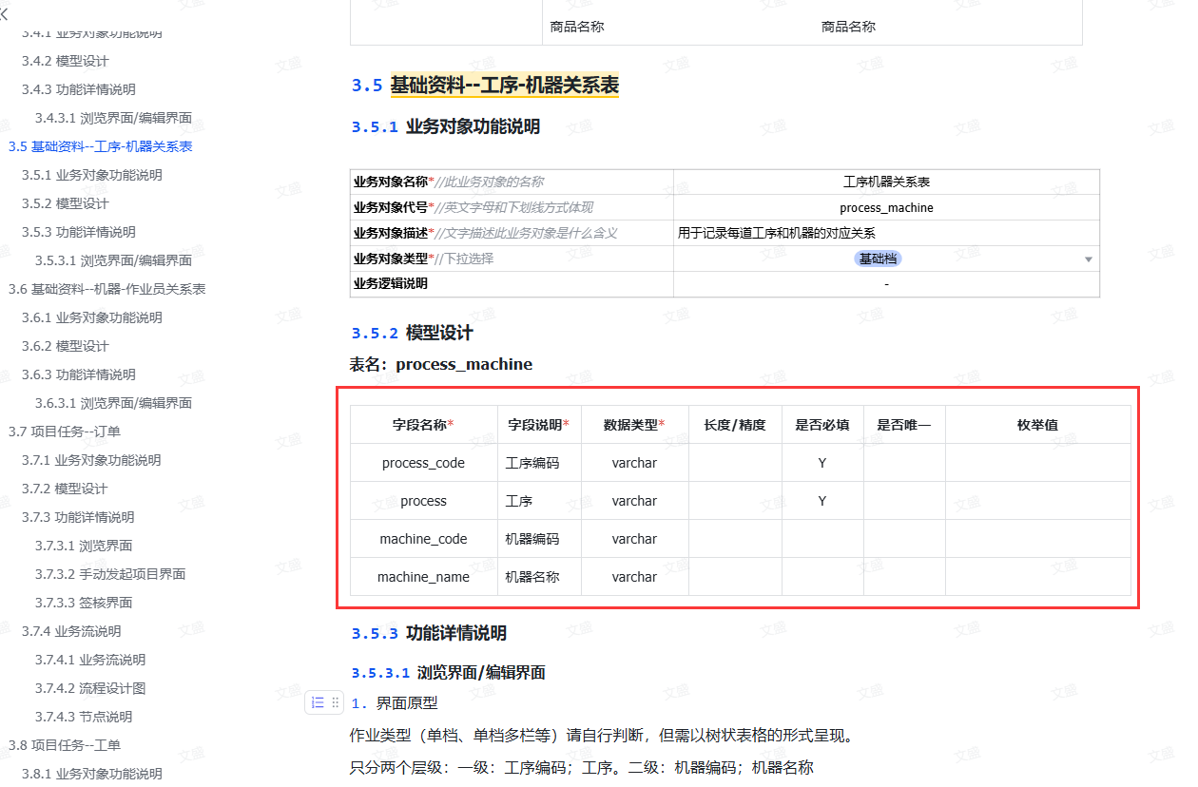Jump to outline item 3.7.3.2 手动发起项目界面
This screenshot has height=787, width=1198.
coord(110,574)
